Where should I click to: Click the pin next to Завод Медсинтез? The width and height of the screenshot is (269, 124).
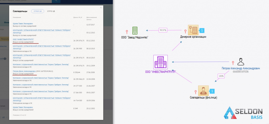127,32
